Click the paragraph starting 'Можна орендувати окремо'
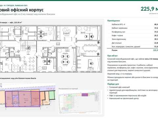158x118 pixels. click(133, 79)
